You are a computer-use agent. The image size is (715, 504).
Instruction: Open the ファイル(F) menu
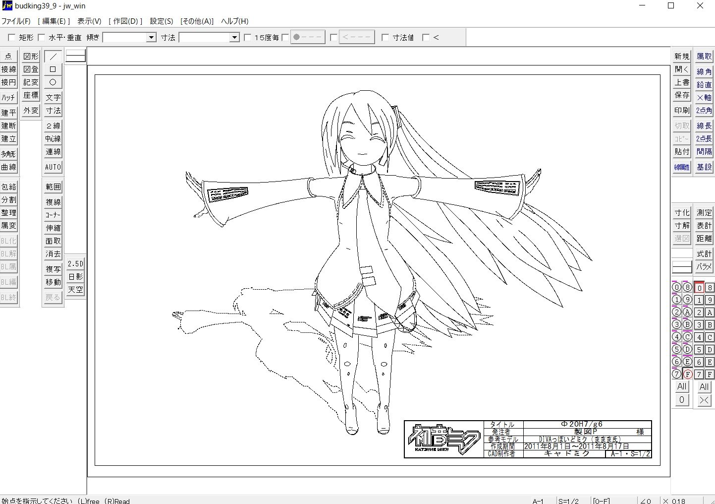coord(16,21)
